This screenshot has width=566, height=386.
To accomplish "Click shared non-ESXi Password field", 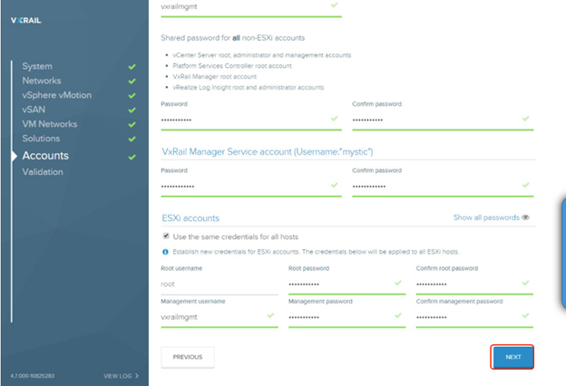I will [251, 121].
